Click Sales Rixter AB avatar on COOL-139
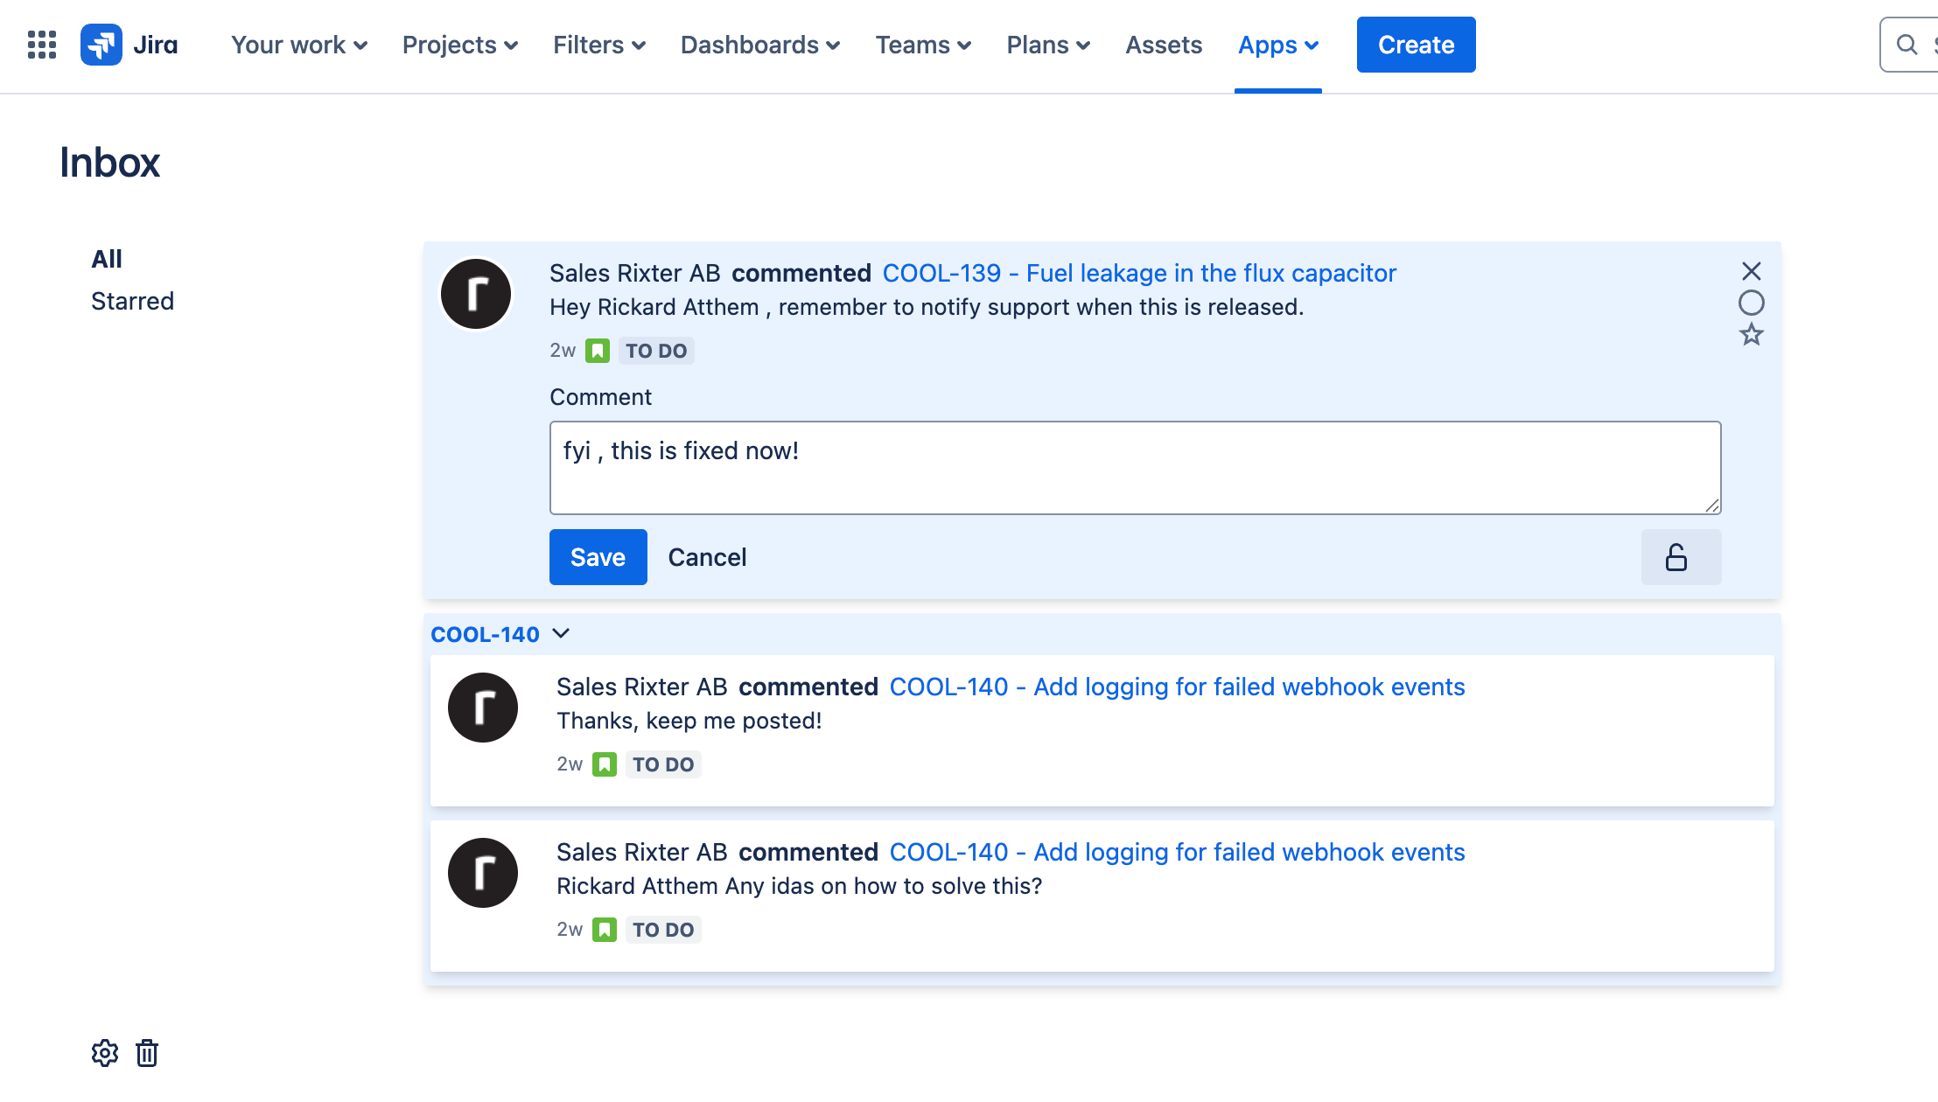The image size is (1938, 1102). point(476,294)
